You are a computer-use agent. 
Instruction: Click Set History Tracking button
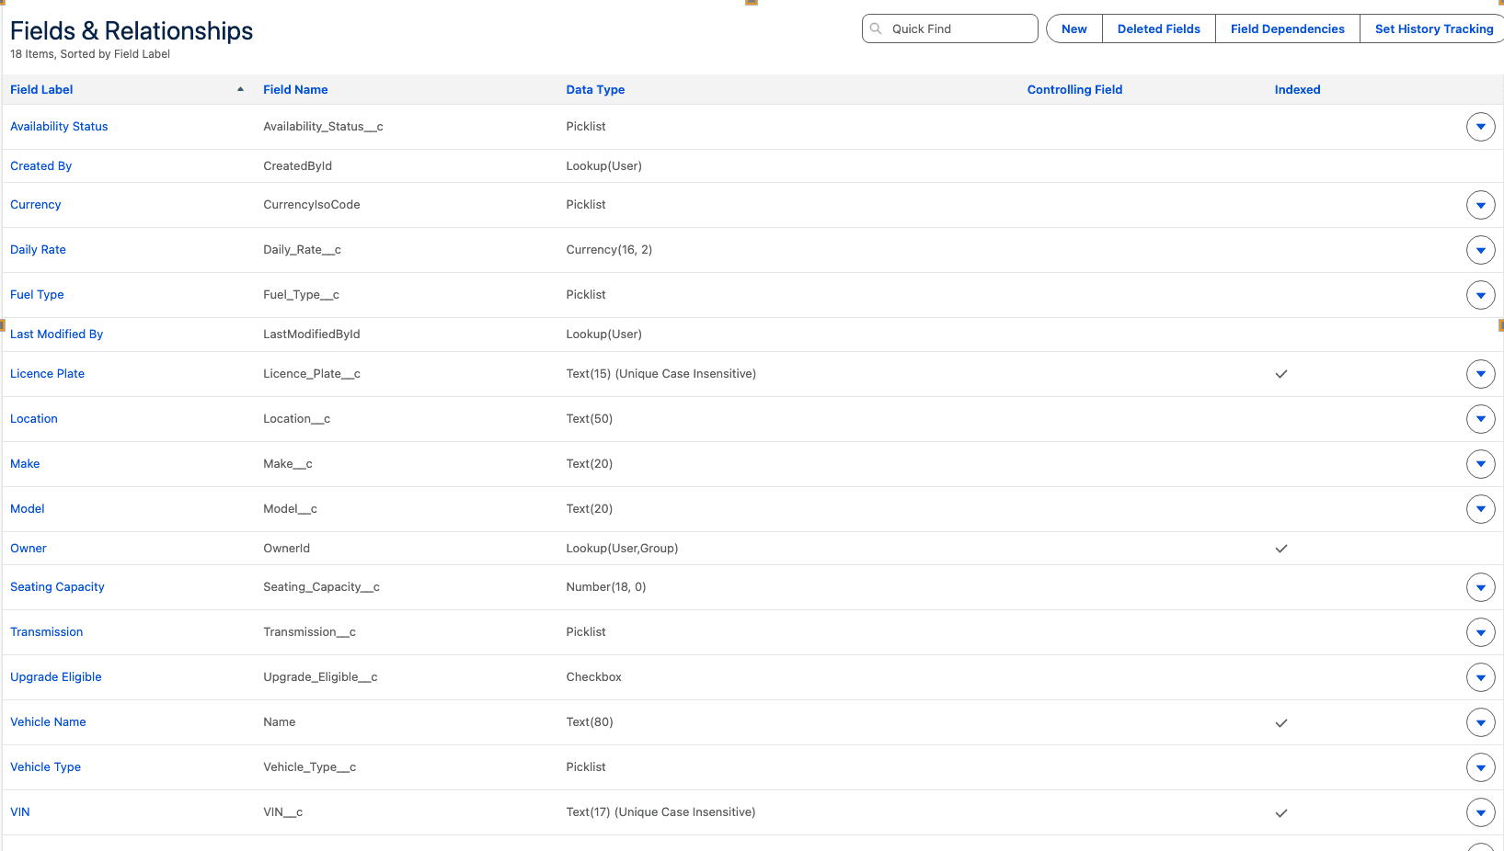[1433, 28]
